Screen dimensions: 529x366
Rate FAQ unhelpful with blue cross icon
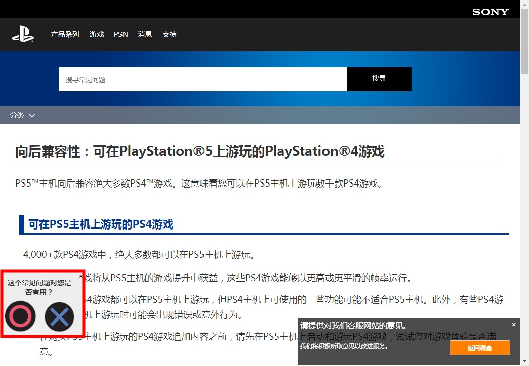59,316
